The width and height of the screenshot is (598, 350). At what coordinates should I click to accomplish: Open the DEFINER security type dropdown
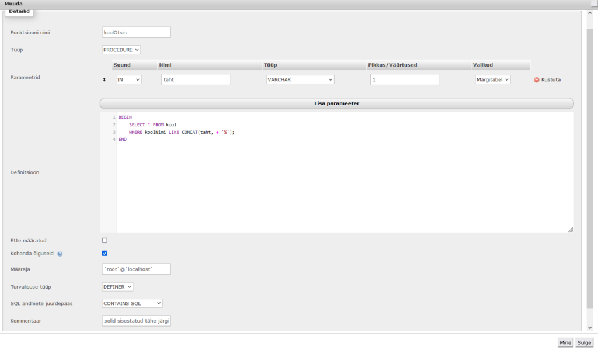point(117,287)
